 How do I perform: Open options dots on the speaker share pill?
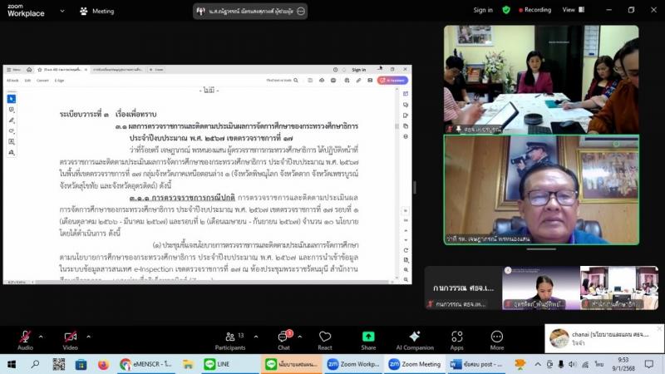pyautogui.click(x=301, y=12)
